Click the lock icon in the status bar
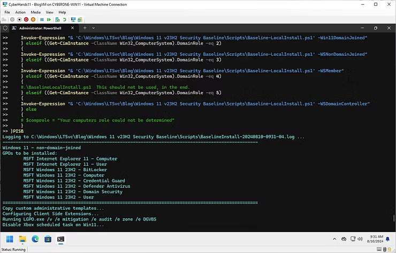The image size is (396, 253). [x=389, y=249]
